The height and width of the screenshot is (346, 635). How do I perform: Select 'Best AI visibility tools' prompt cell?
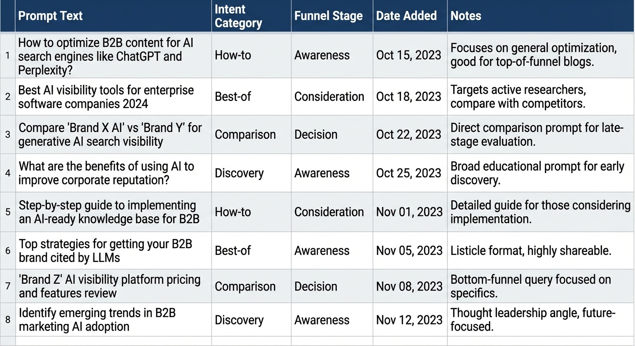[106, 96]
